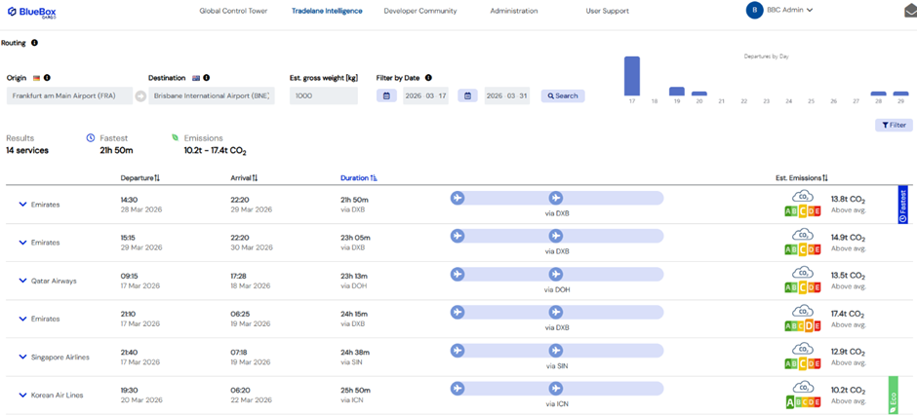Expand the Korean Air Lines service row
This screenshot has height=415, width=917.
(22, 396)
